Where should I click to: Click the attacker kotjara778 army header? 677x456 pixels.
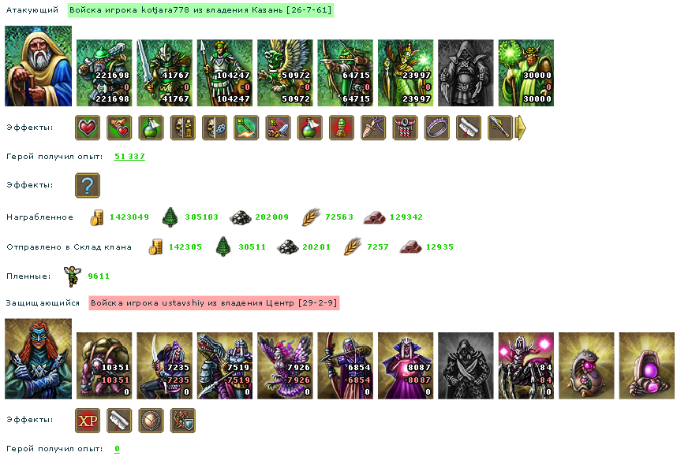[x=200, y=10]
